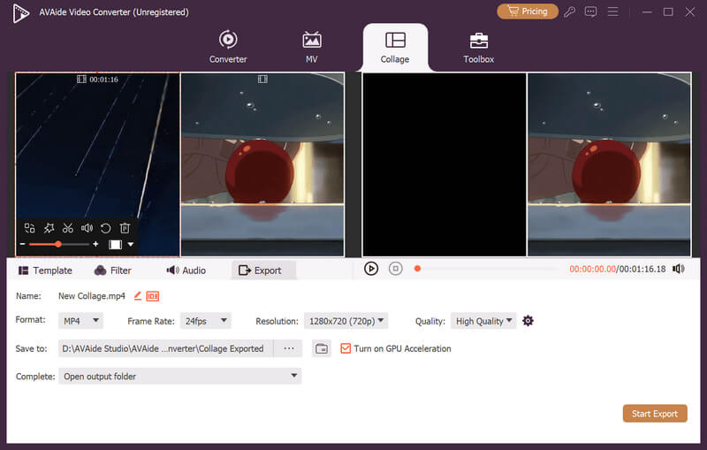Disable Turn on GPU Acceleration checkbox
Image resolution: width=707 pixels, height=450 pixels.
tap(346, 348)
